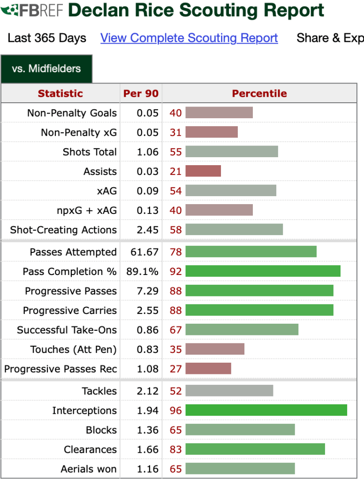Click the Declan Rice Scouting Report heading
Screen dimensions: 364x480
(196, 10)
